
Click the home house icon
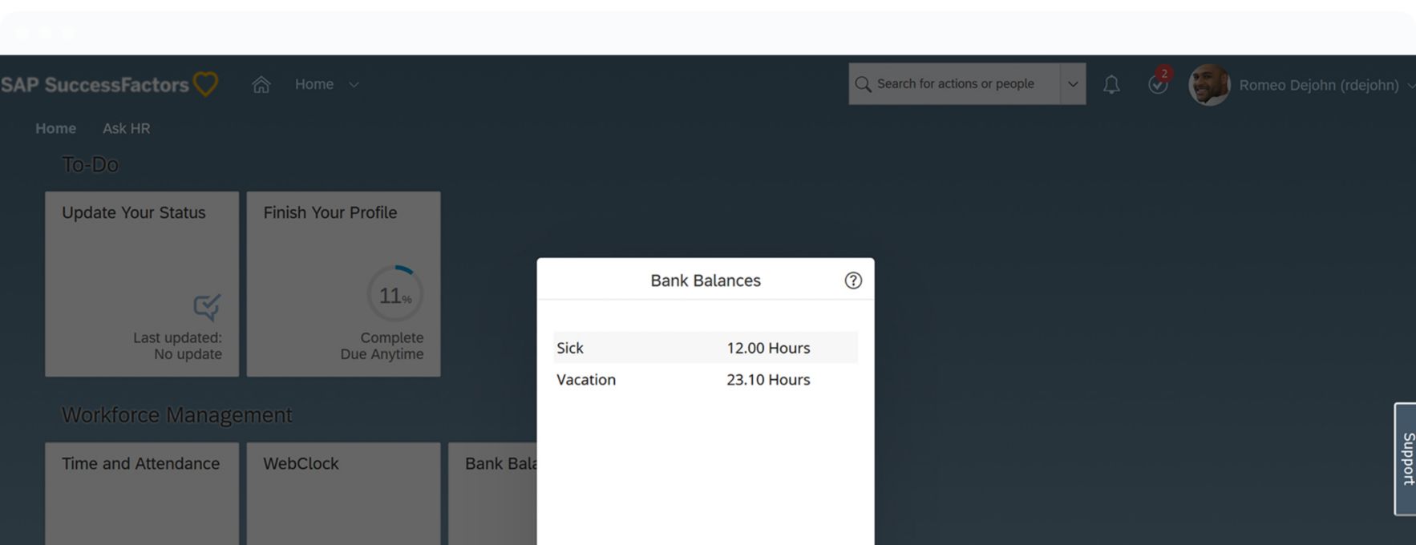261,84
